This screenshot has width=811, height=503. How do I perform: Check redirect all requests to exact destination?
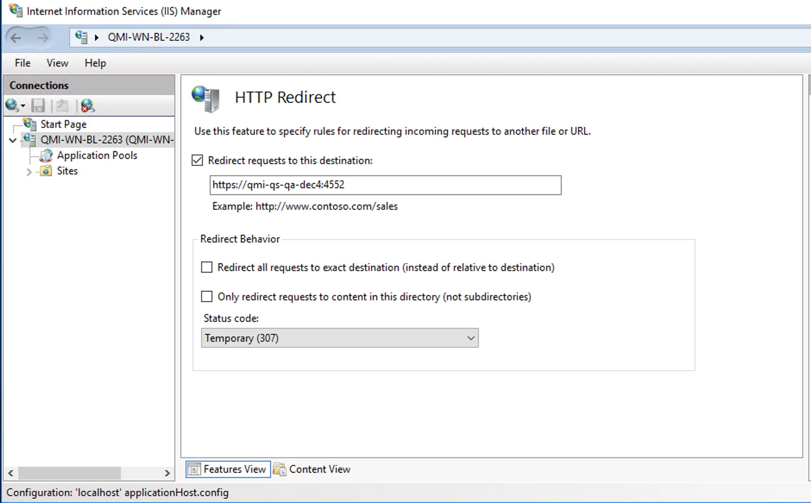207,267
